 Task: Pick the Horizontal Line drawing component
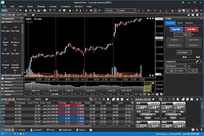pos(5,64)
